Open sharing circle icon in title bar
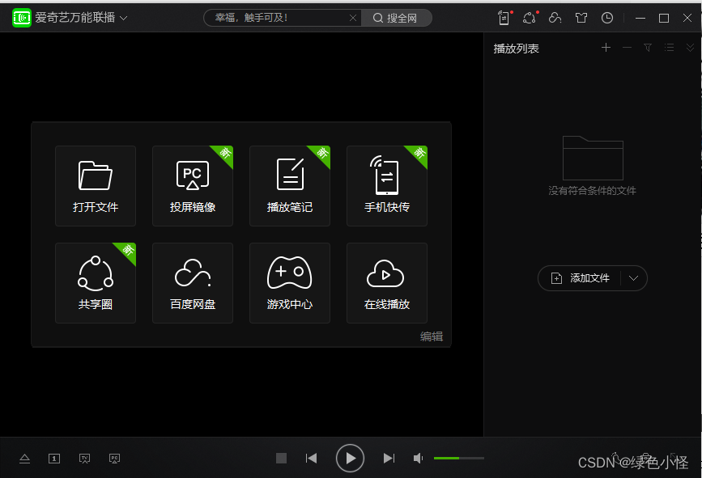The width and height of the screenshot is (702, 478). [x=530, y=18]
